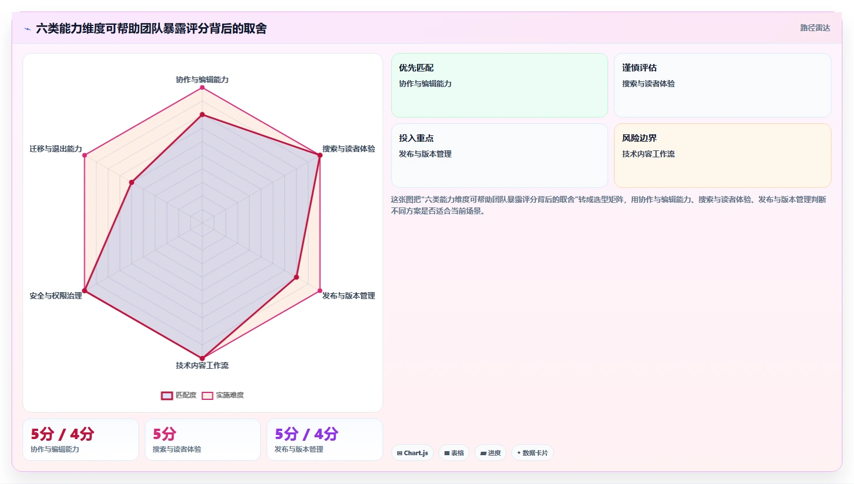Screen dimensions: 854x484
Task: Open the 投入重点 card
Action: pos(500,156)
